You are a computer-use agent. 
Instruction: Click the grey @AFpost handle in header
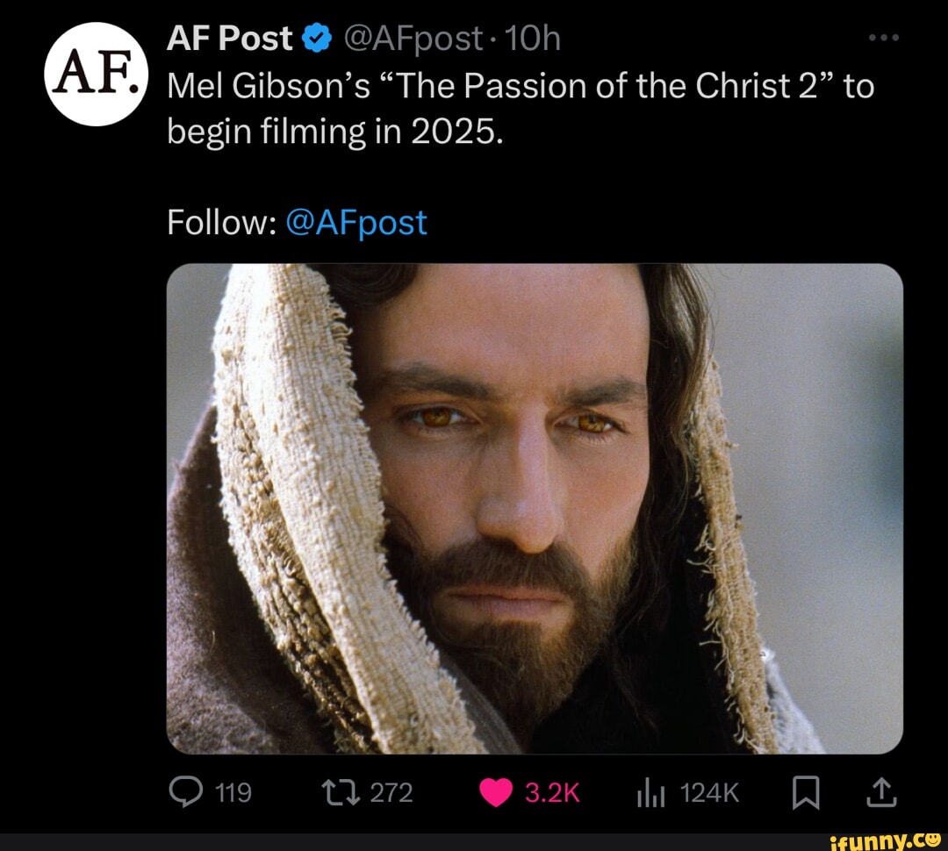[413, 39]
